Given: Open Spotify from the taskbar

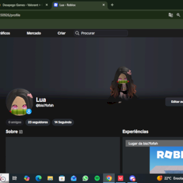Looking at the screenshot, I should pyautogui.click(x=97, y=178).
